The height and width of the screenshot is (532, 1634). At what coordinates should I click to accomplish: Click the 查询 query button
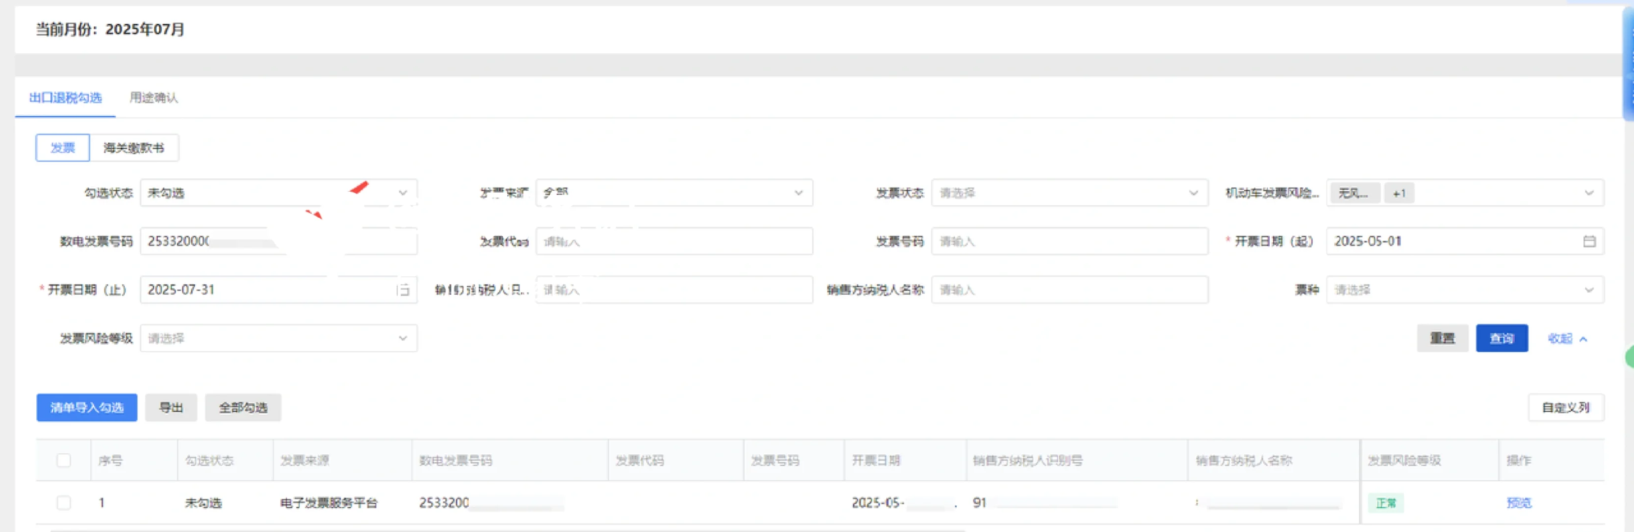[1501, 338]
